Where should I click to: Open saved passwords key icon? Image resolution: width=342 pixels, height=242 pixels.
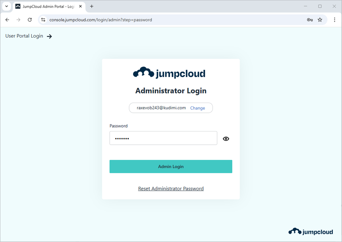pos(310,20)
